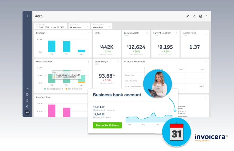This screenshot has height=151, width=234.
Task: Click the $9,195 liabilities value
Action: (x=165, y=47)
